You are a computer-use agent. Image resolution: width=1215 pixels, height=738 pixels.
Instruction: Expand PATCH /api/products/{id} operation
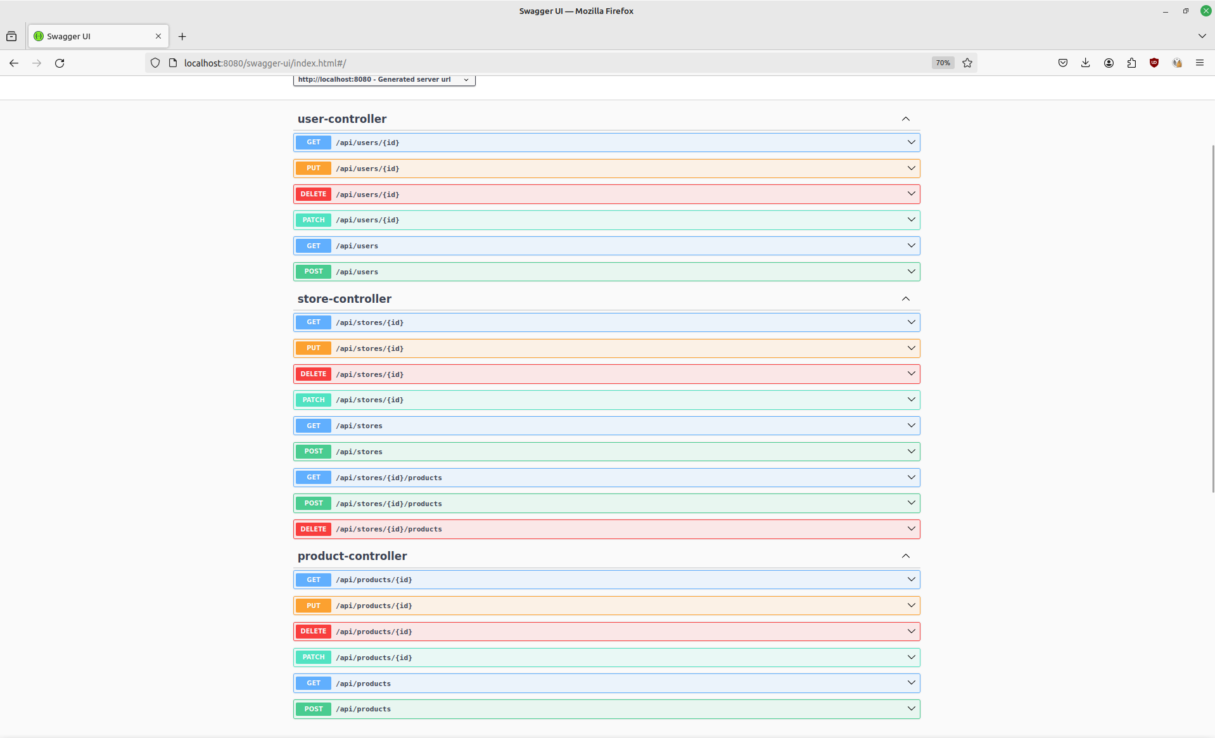607,658
